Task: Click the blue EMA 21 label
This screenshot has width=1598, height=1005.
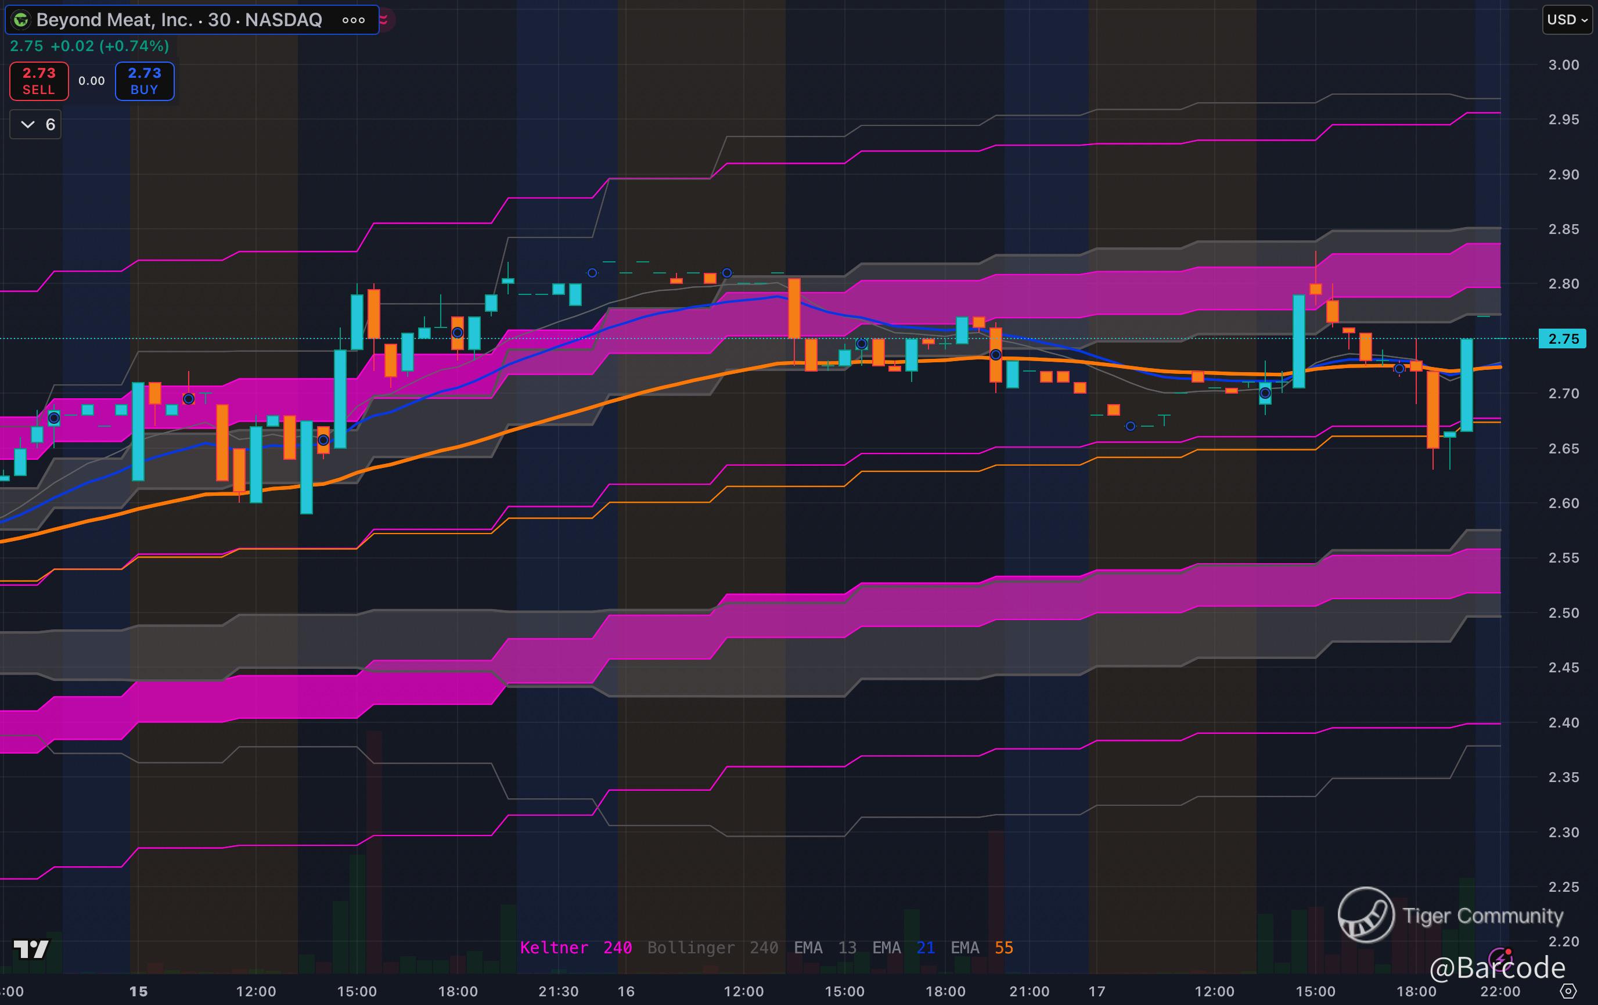Action: [x=903, y=948]
